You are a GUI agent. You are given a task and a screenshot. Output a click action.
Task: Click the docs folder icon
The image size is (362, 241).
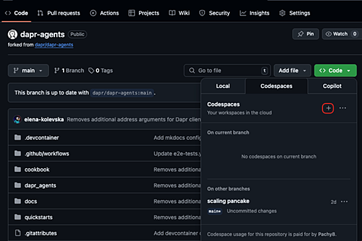click(17, 201)
